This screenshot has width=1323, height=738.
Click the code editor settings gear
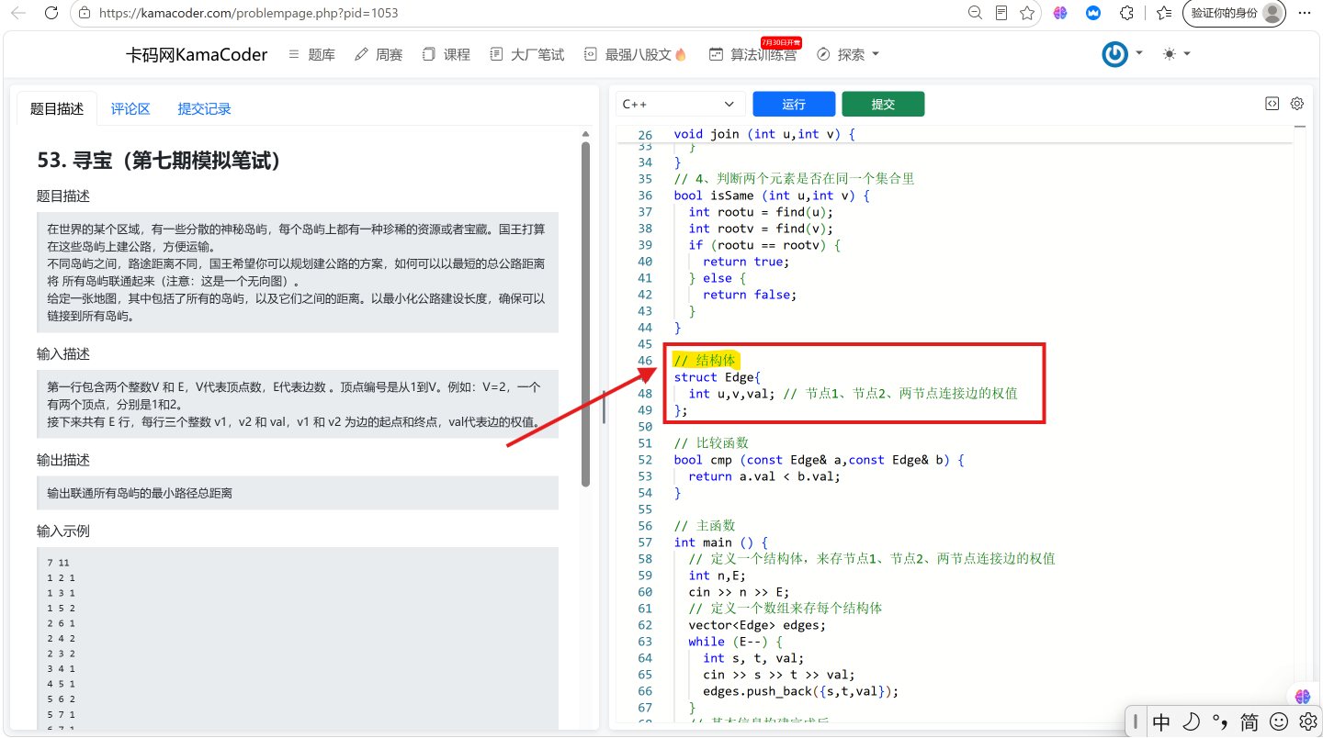pos(1297,104)
